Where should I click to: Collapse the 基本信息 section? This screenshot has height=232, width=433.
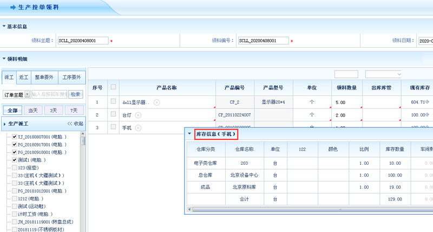click(4, 26)
